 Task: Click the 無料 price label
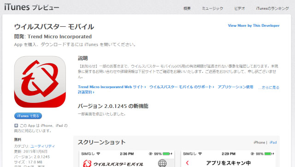pyautogui.click(x=18, y=139)
